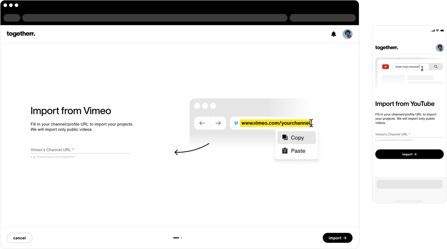
Task: Select first step dash in page indicator
Action: (176, 238)
